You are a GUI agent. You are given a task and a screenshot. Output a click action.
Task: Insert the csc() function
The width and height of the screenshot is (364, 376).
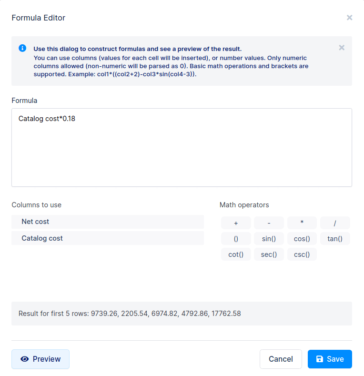point(302,254)
